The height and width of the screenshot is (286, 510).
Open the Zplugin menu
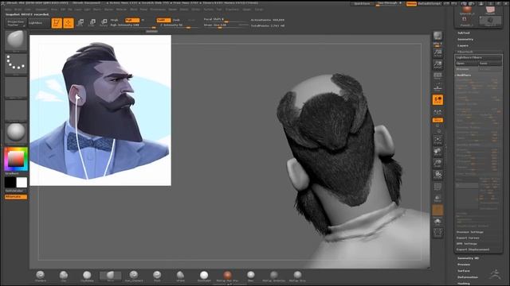247,10
